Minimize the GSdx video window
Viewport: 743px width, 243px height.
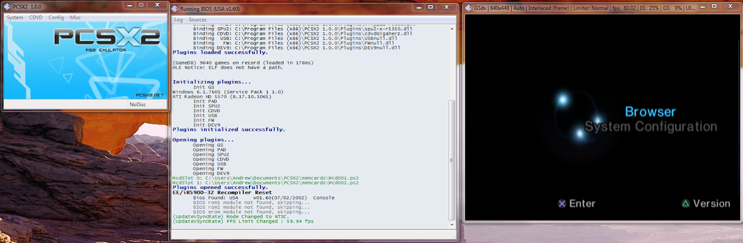[x=703, y=7]
